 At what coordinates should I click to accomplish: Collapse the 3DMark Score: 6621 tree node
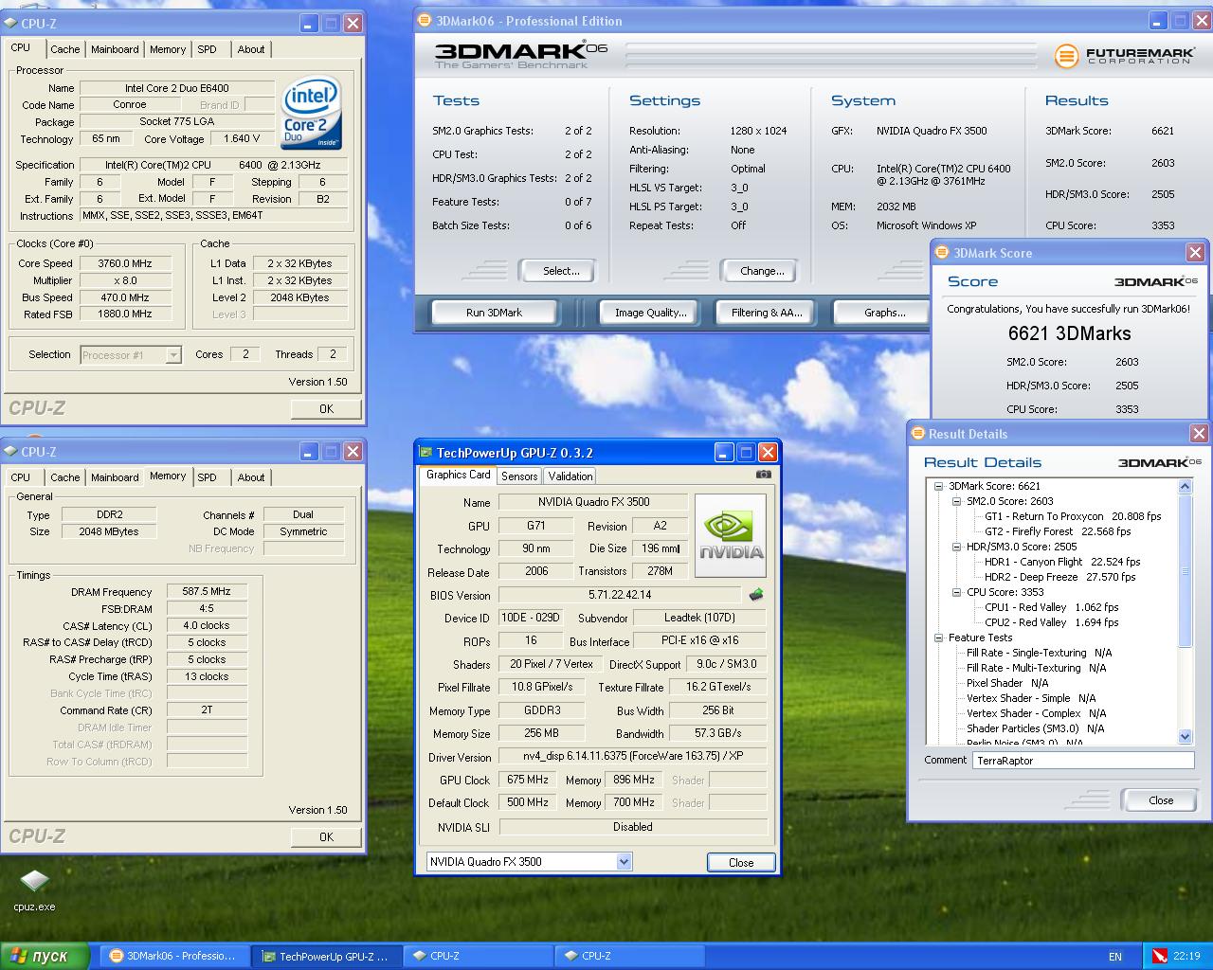coord(938,486)
